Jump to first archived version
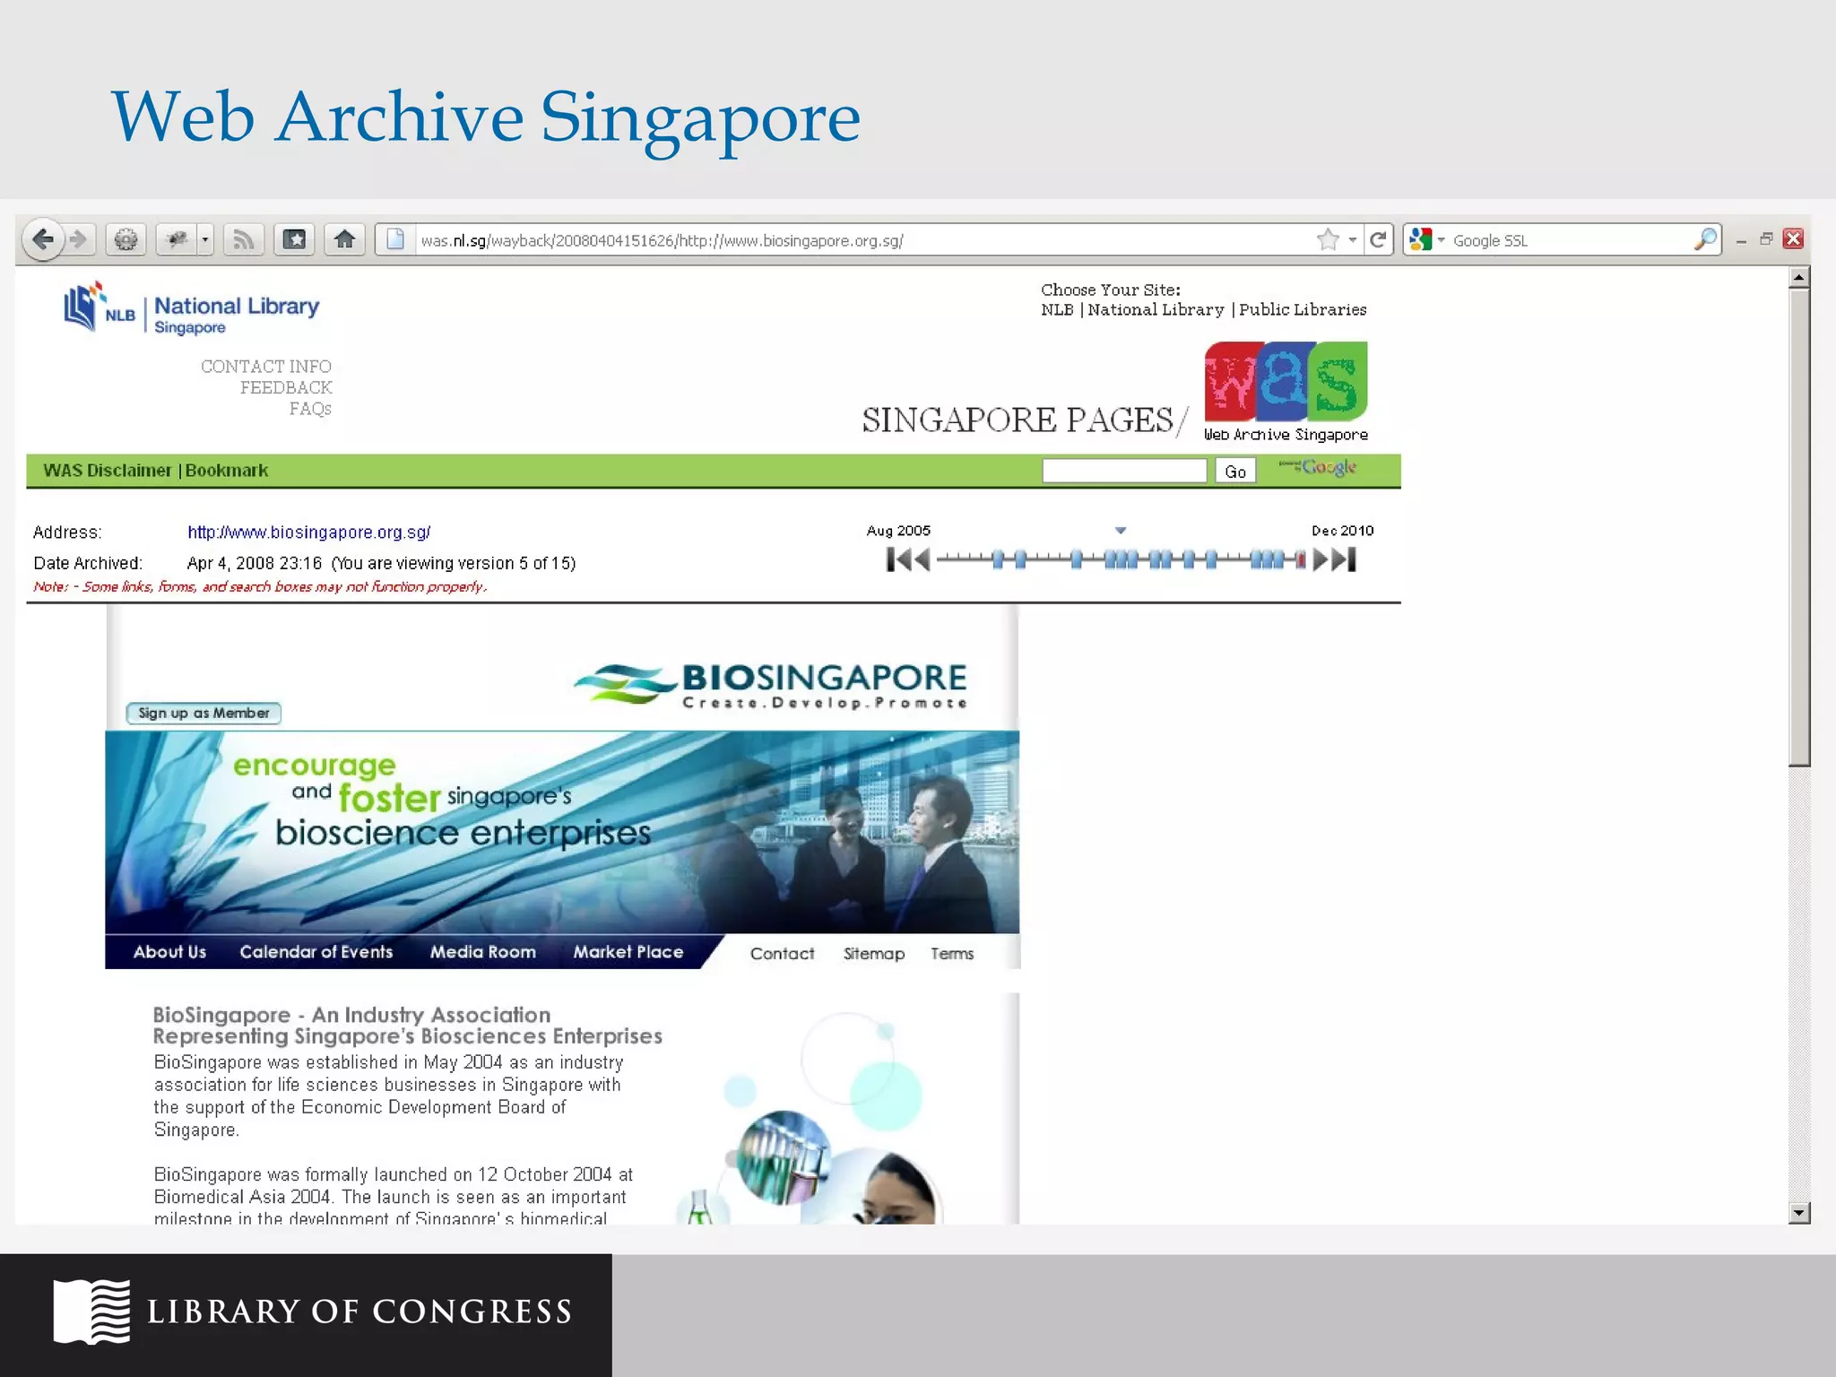1836x1377 pixels. (x=897, y=560)
